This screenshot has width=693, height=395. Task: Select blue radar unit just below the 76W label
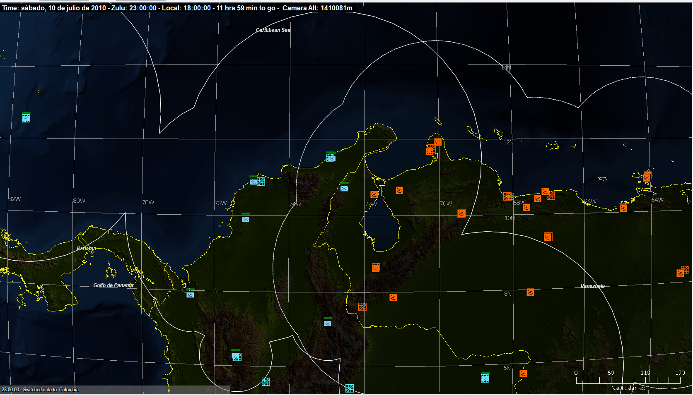click(246, 219)
